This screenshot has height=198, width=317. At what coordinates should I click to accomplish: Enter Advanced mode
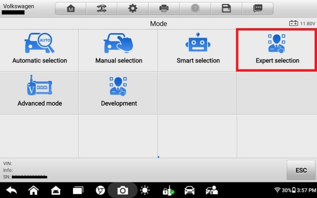40,92
